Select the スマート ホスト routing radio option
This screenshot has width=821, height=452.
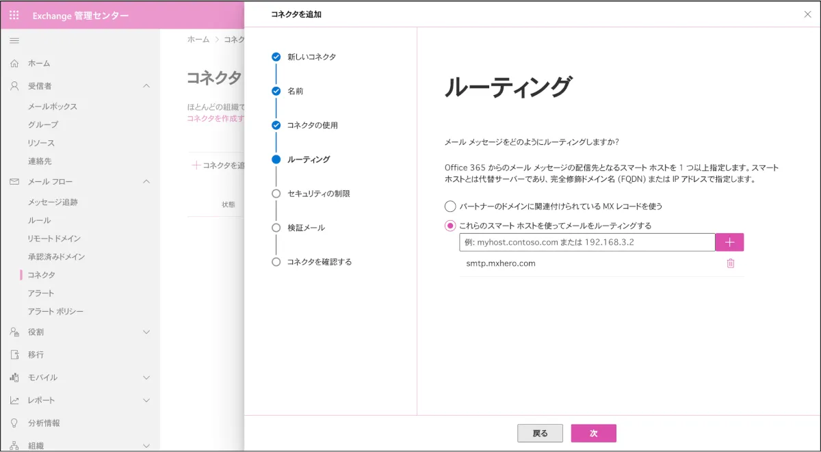point(450,226)
